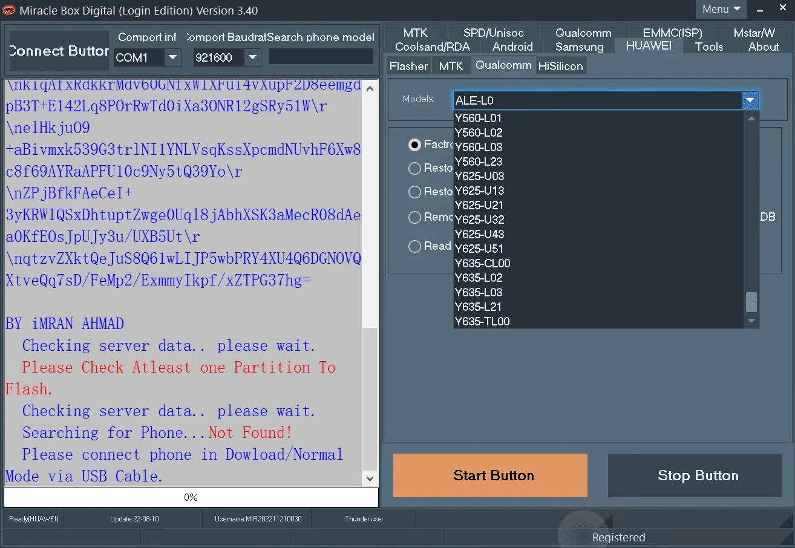Select the Read radio option
The image size is (795, 548).
(414, 246)
